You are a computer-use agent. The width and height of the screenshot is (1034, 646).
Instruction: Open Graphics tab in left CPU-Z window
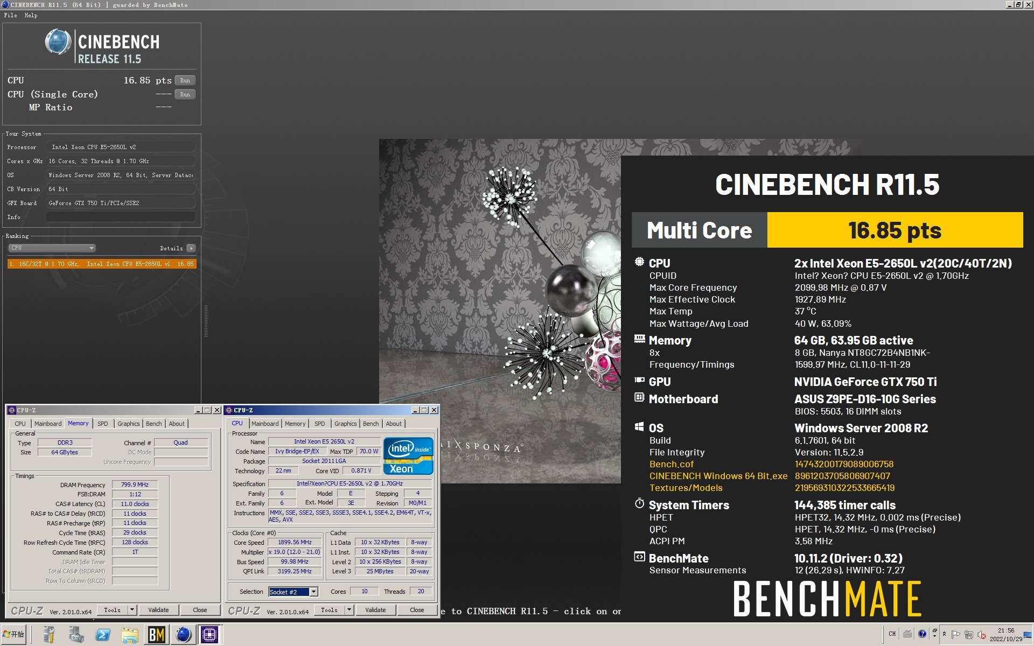pos(128,424)
